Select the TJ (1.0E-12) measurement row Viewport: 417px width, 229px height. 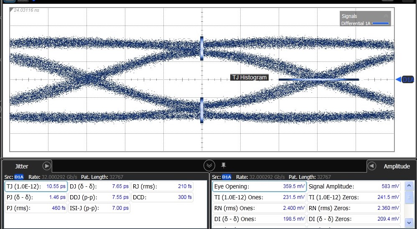(36, 186)
